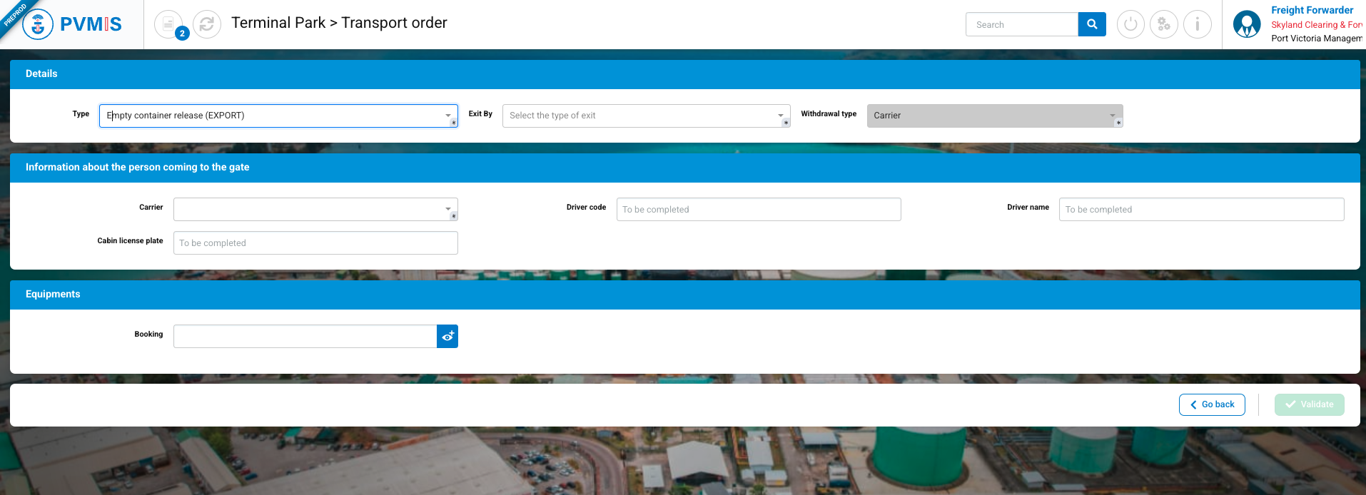The height and width of the screenshot is (495, 1366).
Task: Click into the Driver name field
Action: coord(1200,209)
